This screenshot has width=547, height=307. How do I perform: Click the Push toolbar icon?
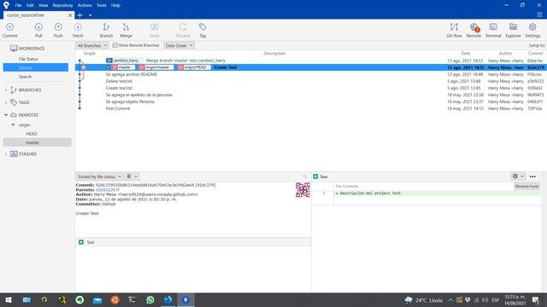tap(58, 30)
